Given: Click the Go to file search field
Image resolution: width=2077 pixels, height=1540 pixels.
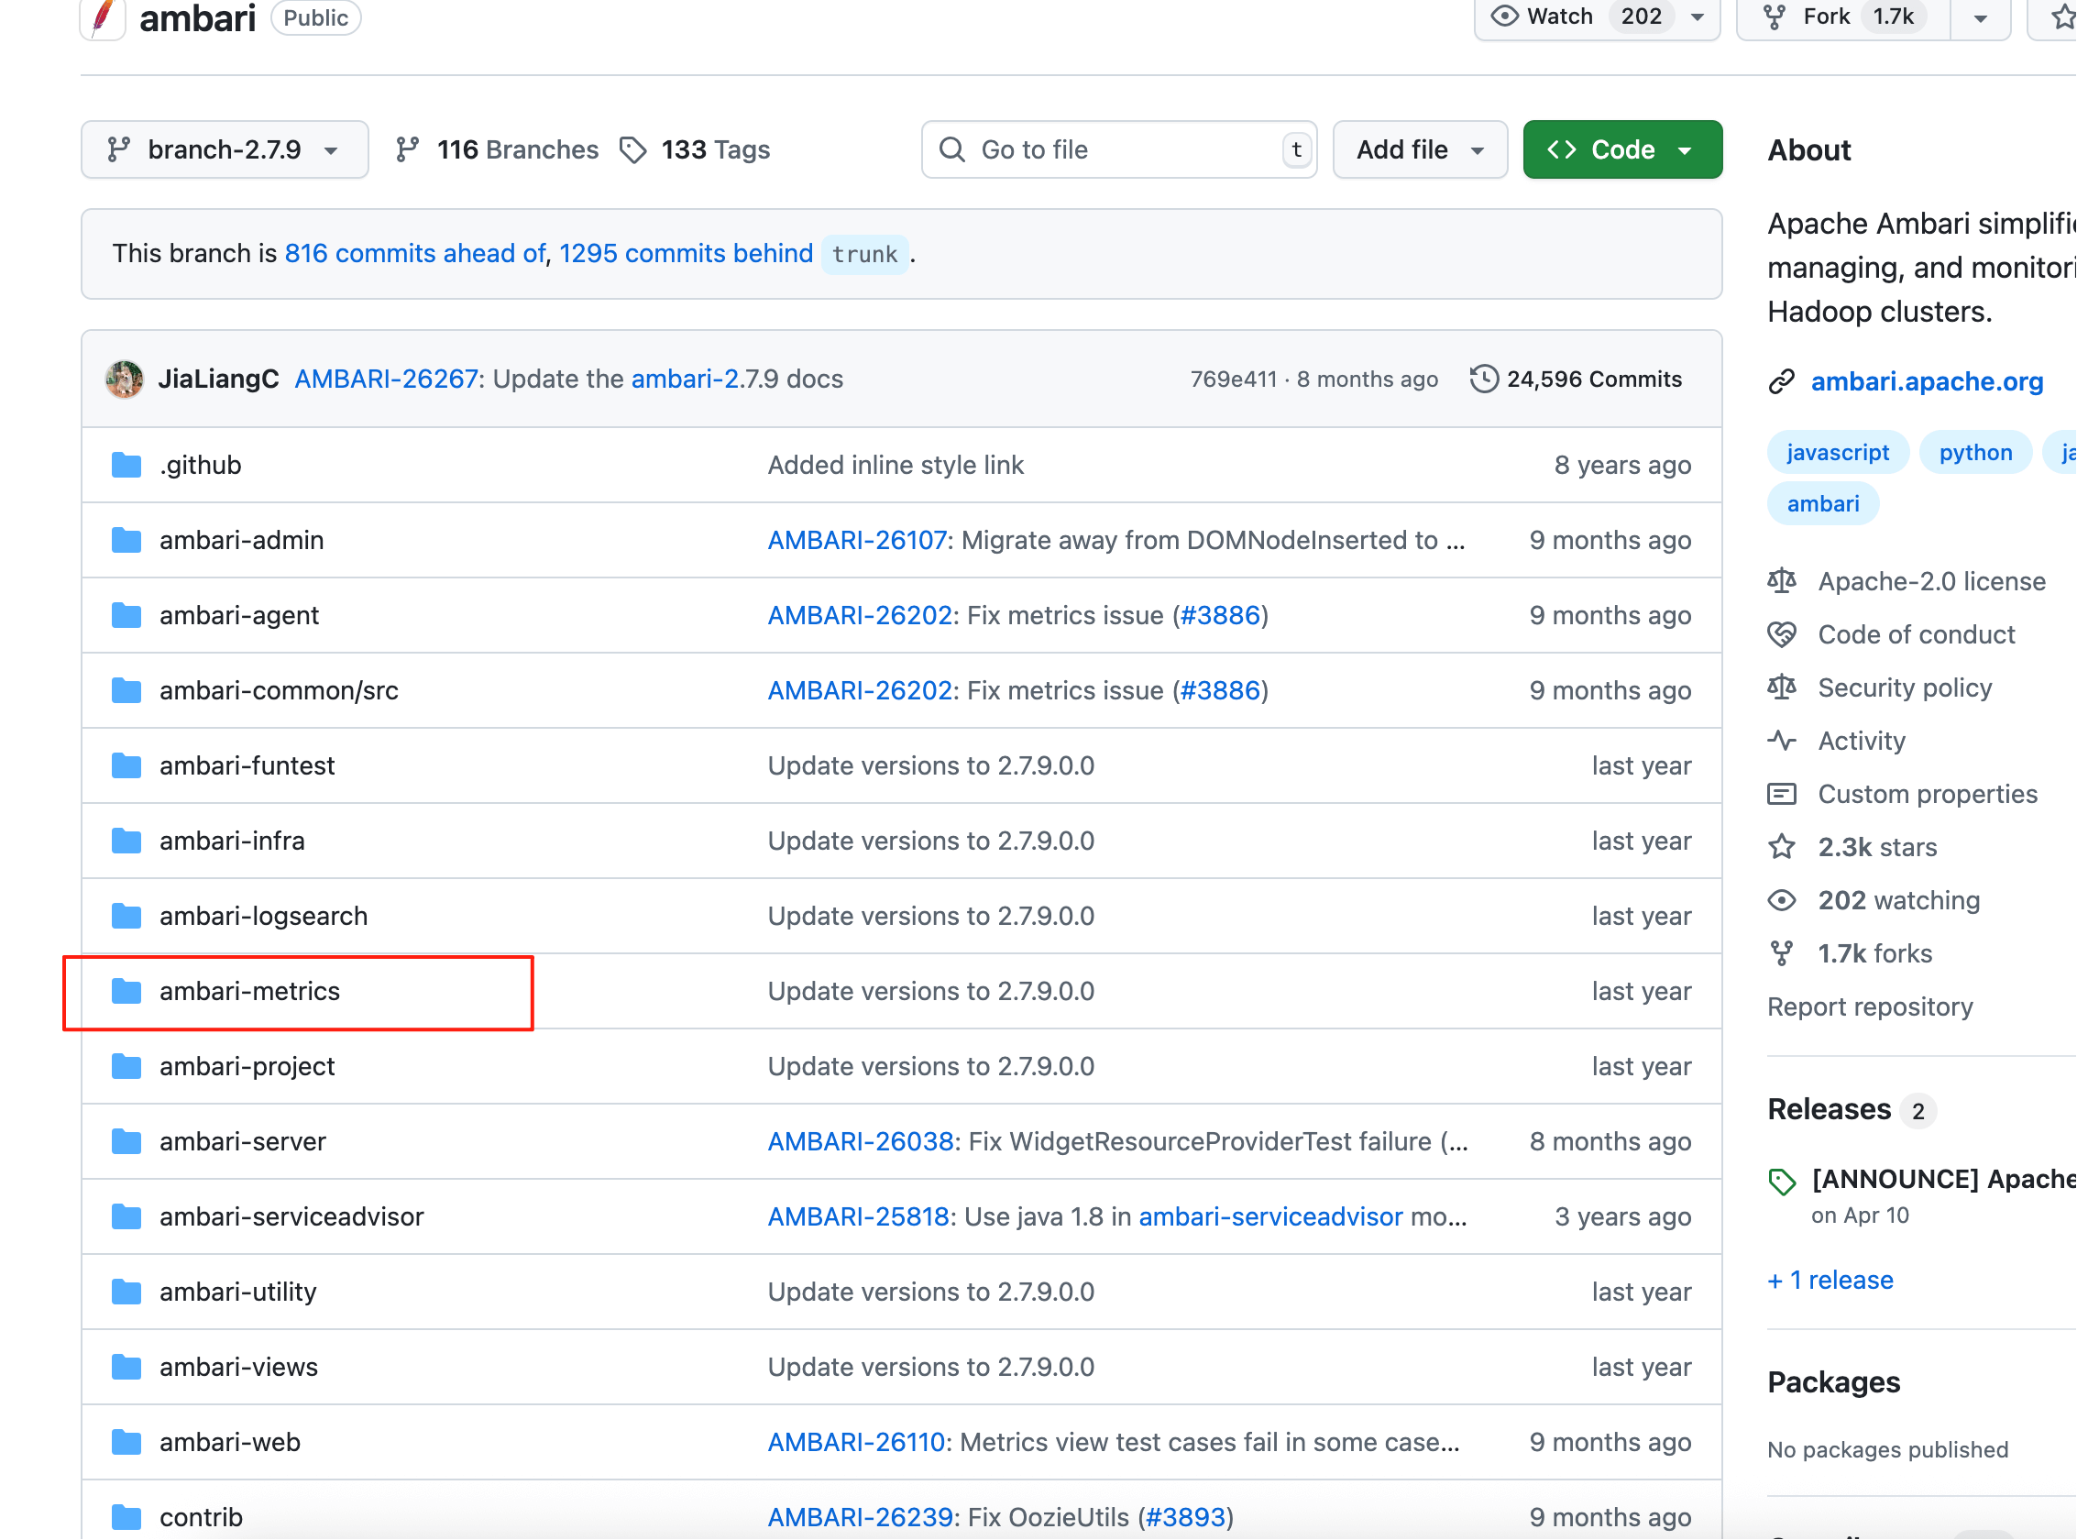Looking at the screenshot, I should click(x=1118, y=149).
